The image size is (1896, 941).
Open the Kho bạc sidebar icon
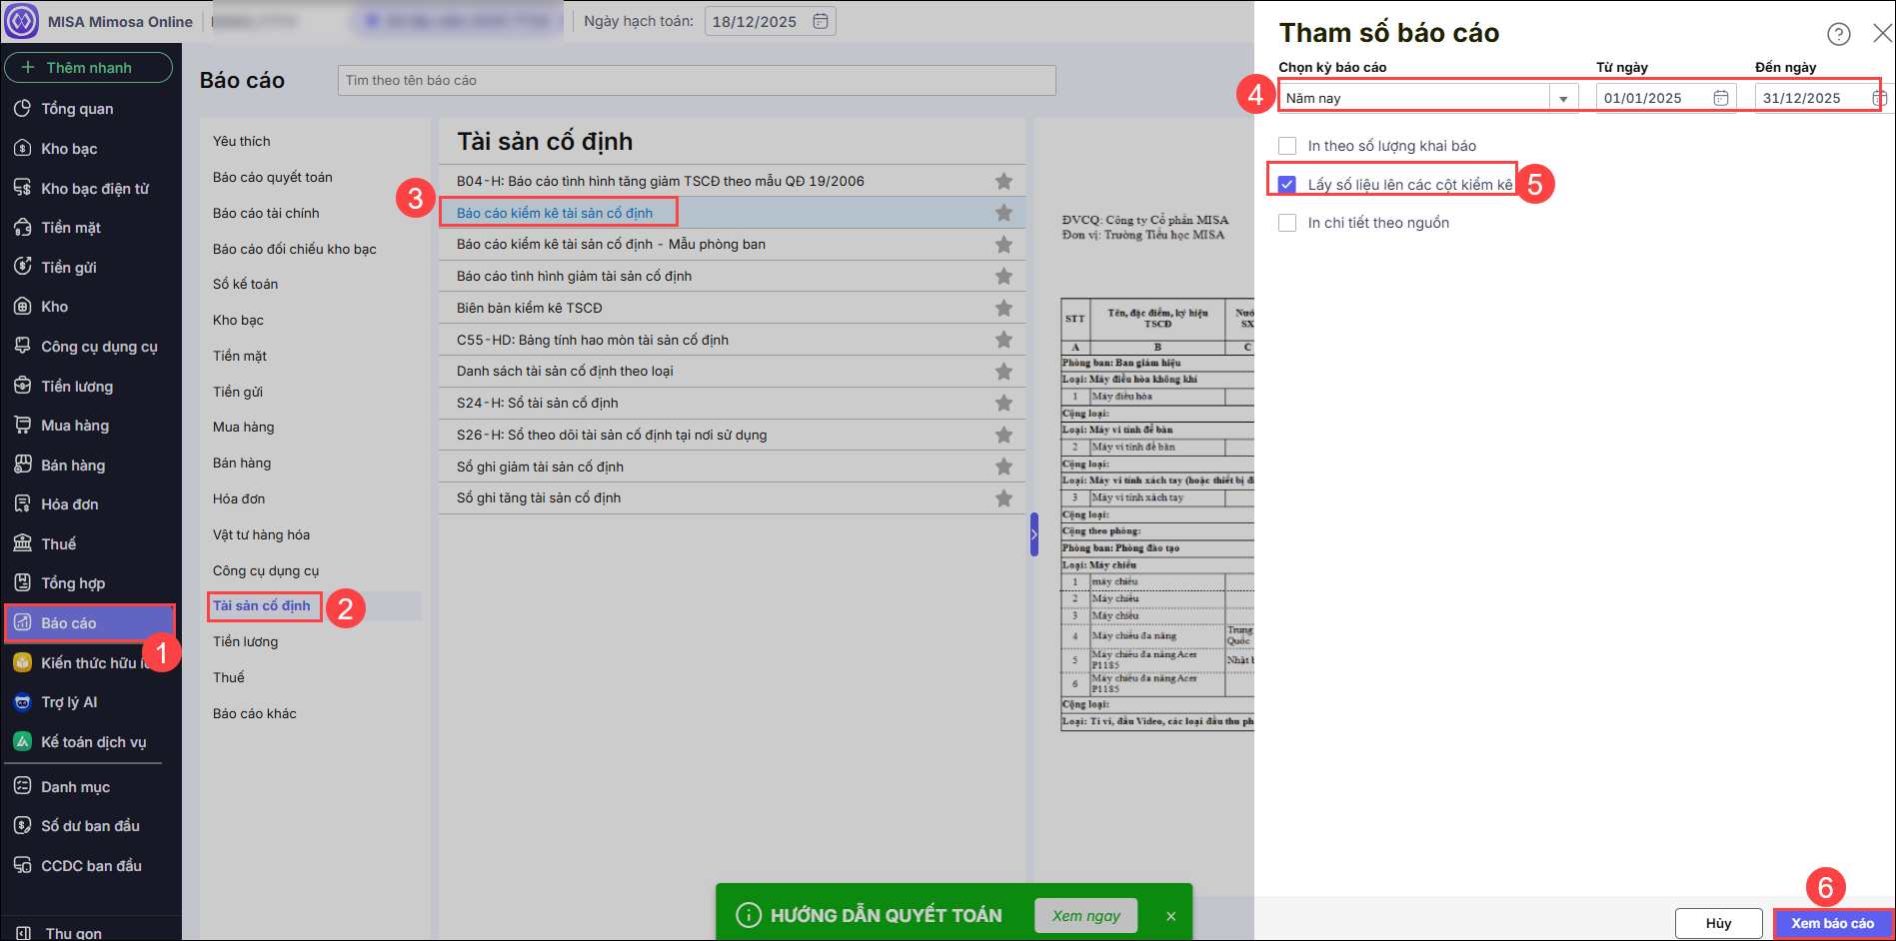22,148
